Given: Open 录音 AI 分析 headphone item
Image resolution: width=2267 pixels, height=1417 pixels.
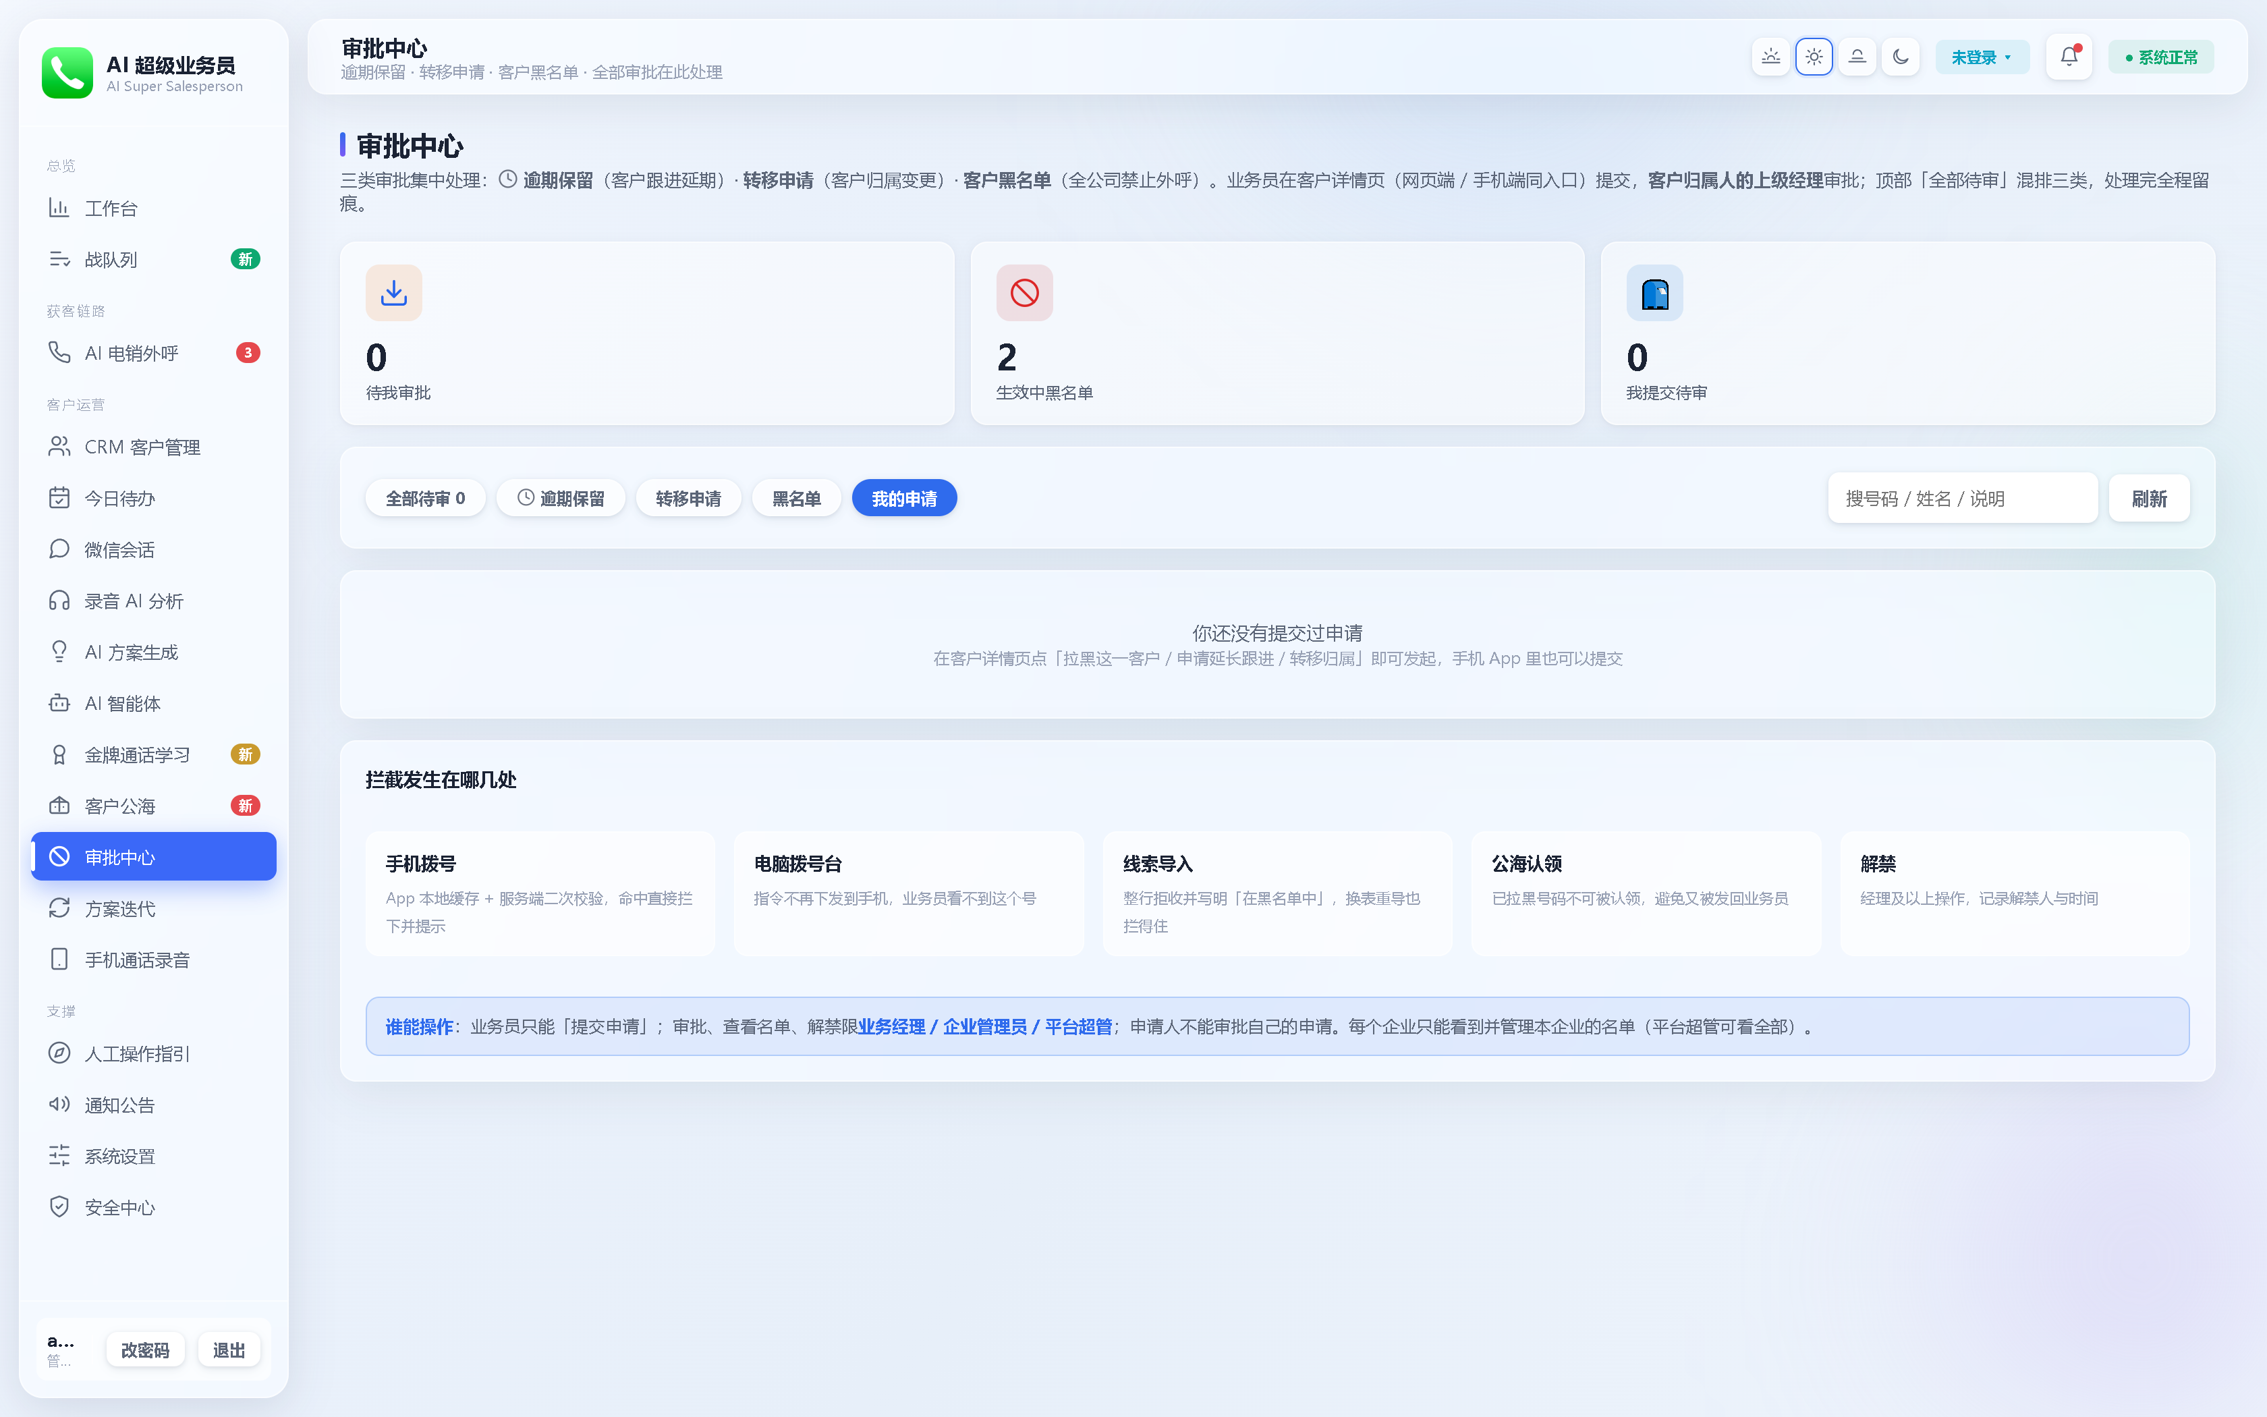Looking at the screenshot, I should click(x=154, y=601).
